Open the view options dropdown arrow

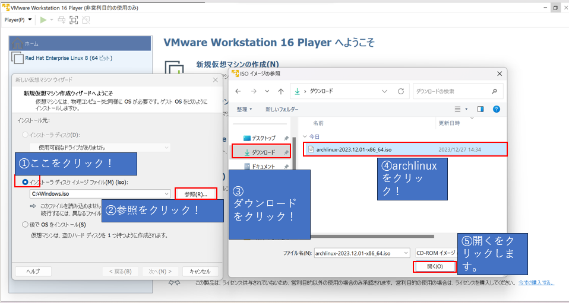pos(466,109)
